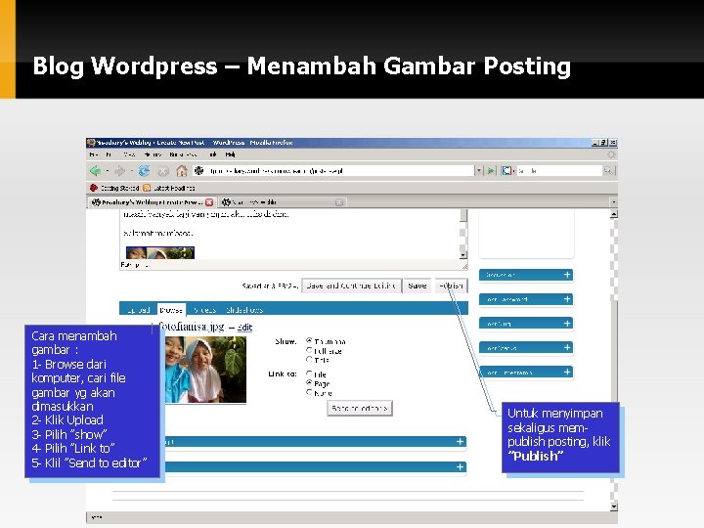Expand the Post Timestamp sidebar panel
This screenshot has width=704, height=528.
526,373
